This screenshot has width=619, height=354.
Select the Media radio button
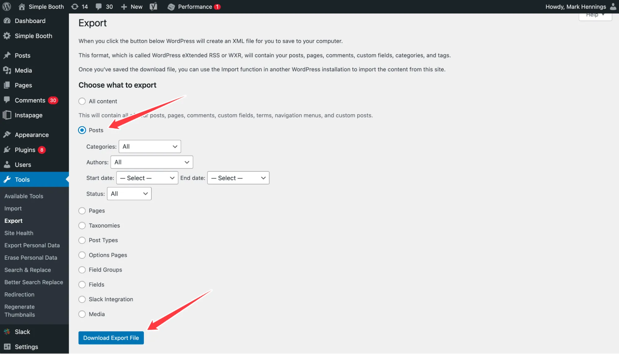tap(82, 314)
